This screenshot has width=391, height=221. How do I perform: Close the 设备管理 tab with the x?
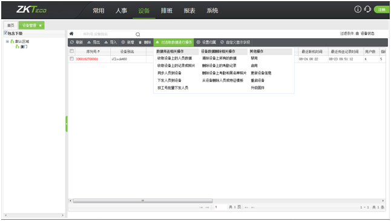point(41,25)
